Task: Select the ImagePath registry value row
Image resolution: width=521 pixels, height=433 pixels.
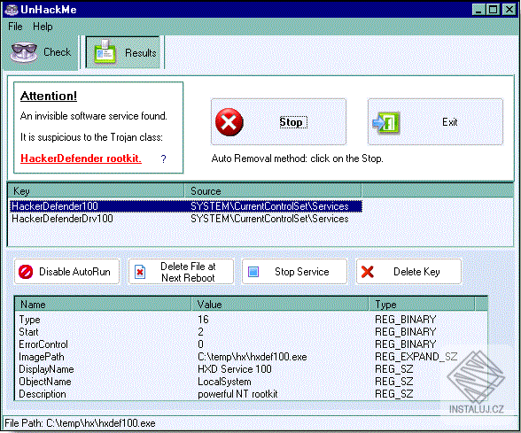Action: [251, 357]
